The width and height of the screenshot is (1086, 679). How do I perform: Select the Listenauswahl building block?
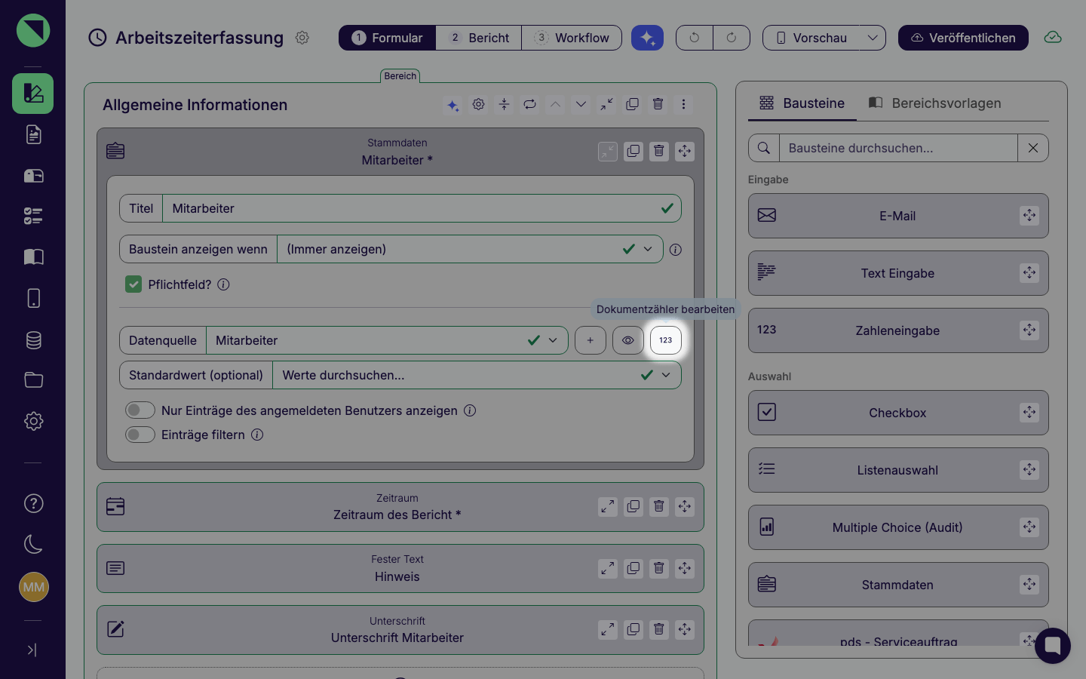[898, 470]
